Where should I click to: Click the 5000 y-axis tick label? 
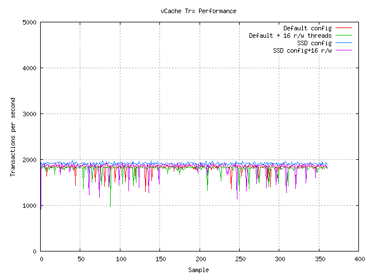(x=30, y=22)
